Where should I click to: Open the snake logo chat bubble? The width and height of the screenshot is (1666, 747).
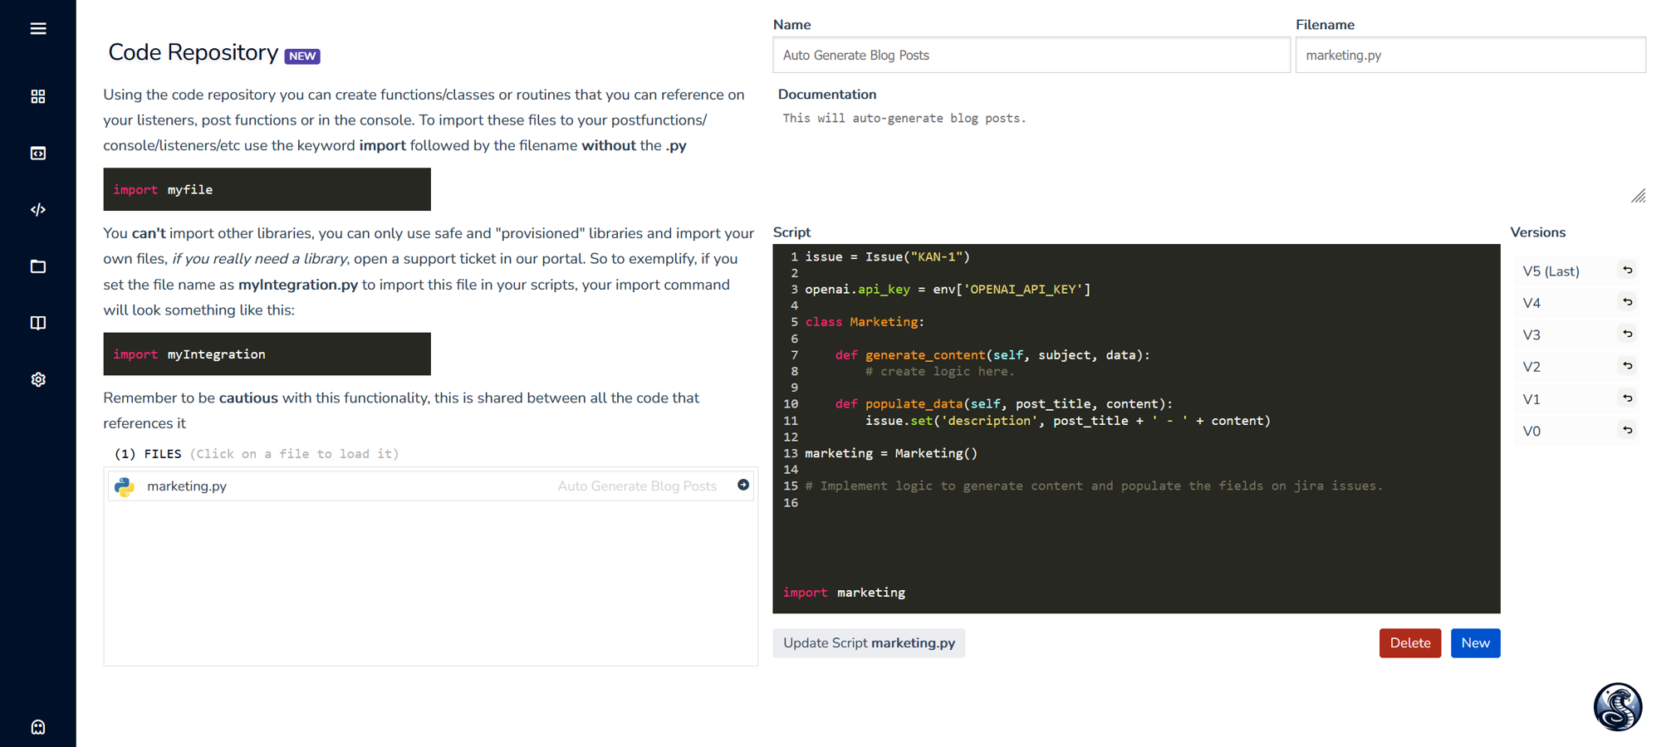click(1617, 706)
